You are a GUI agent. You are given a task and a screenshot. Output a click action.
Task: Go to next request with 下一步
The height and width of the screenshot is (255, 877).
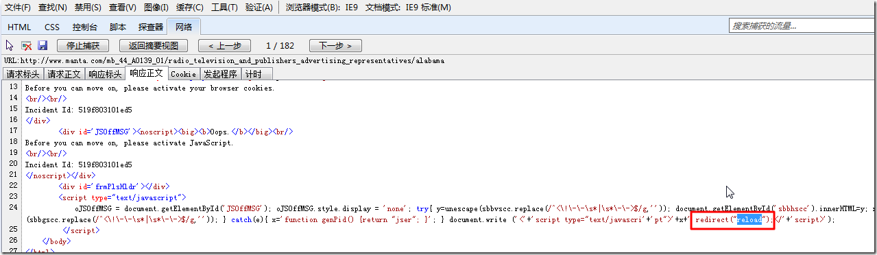335,46
